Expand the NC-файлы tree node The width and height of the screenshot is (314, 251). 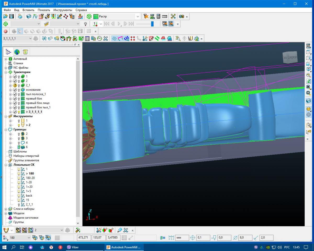[6, 68]
